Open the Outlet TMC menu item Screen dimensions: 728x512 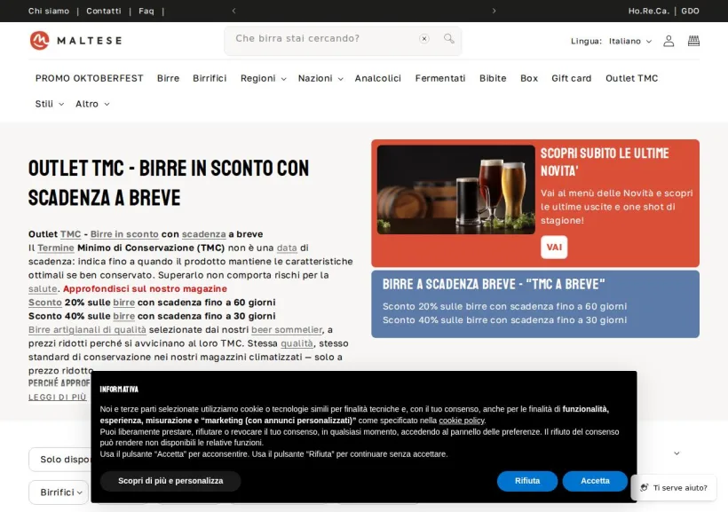tap(631, 78)
